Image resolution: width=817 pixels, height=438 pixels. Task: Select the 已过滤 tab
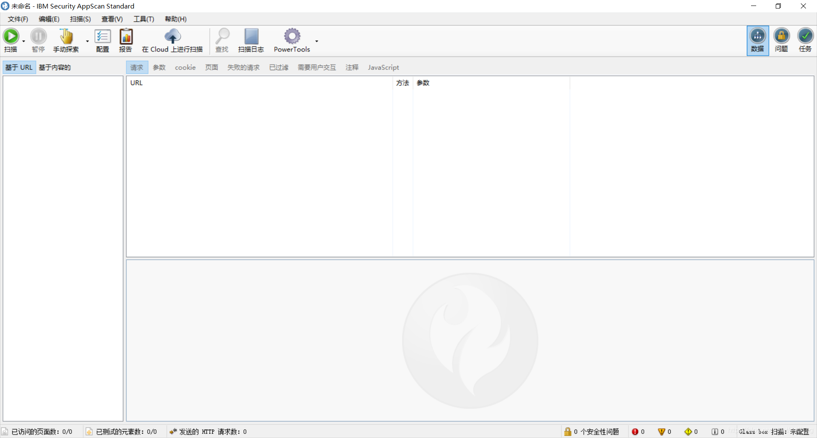pos(279,67)
